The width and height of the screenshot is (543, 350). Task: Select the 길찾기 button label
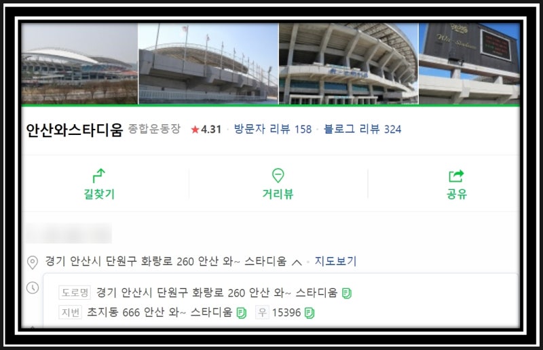[x=99, y=194]
